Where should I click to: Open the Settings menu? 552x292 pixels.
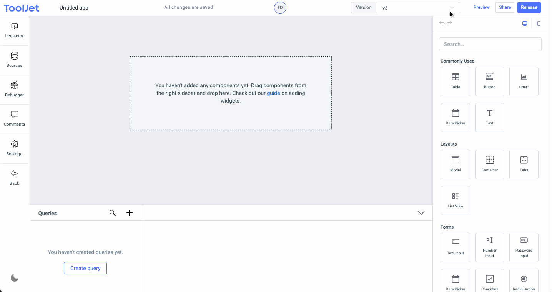[x=14, y=148]
